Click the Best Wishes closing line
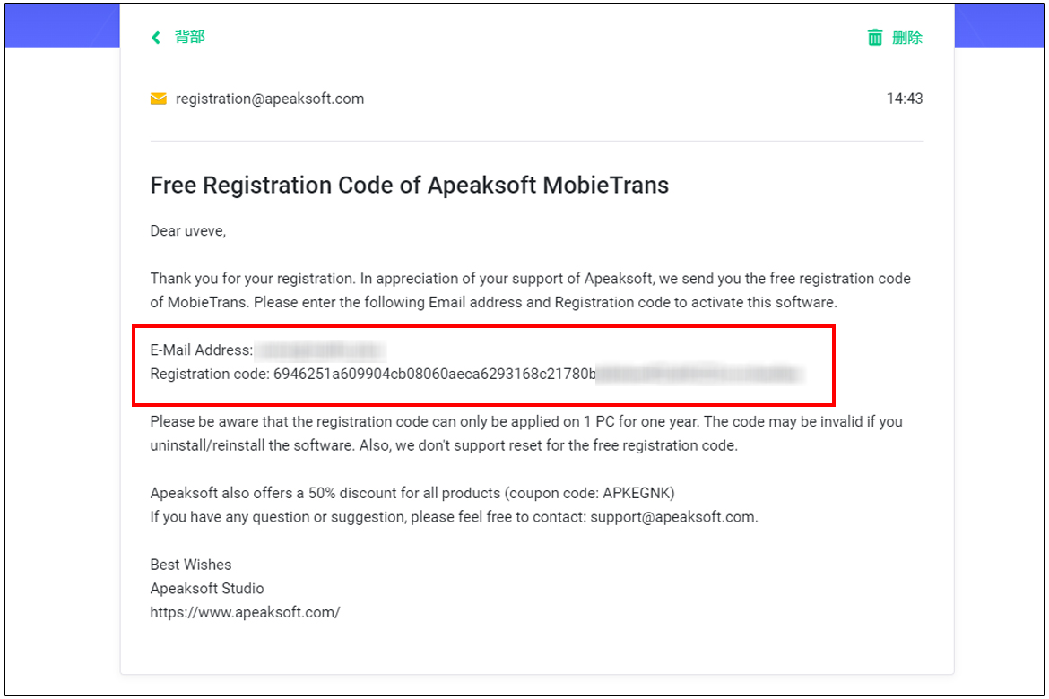Image resolution: width=1049 pixels, height=699 pixels. pos(191,565)
